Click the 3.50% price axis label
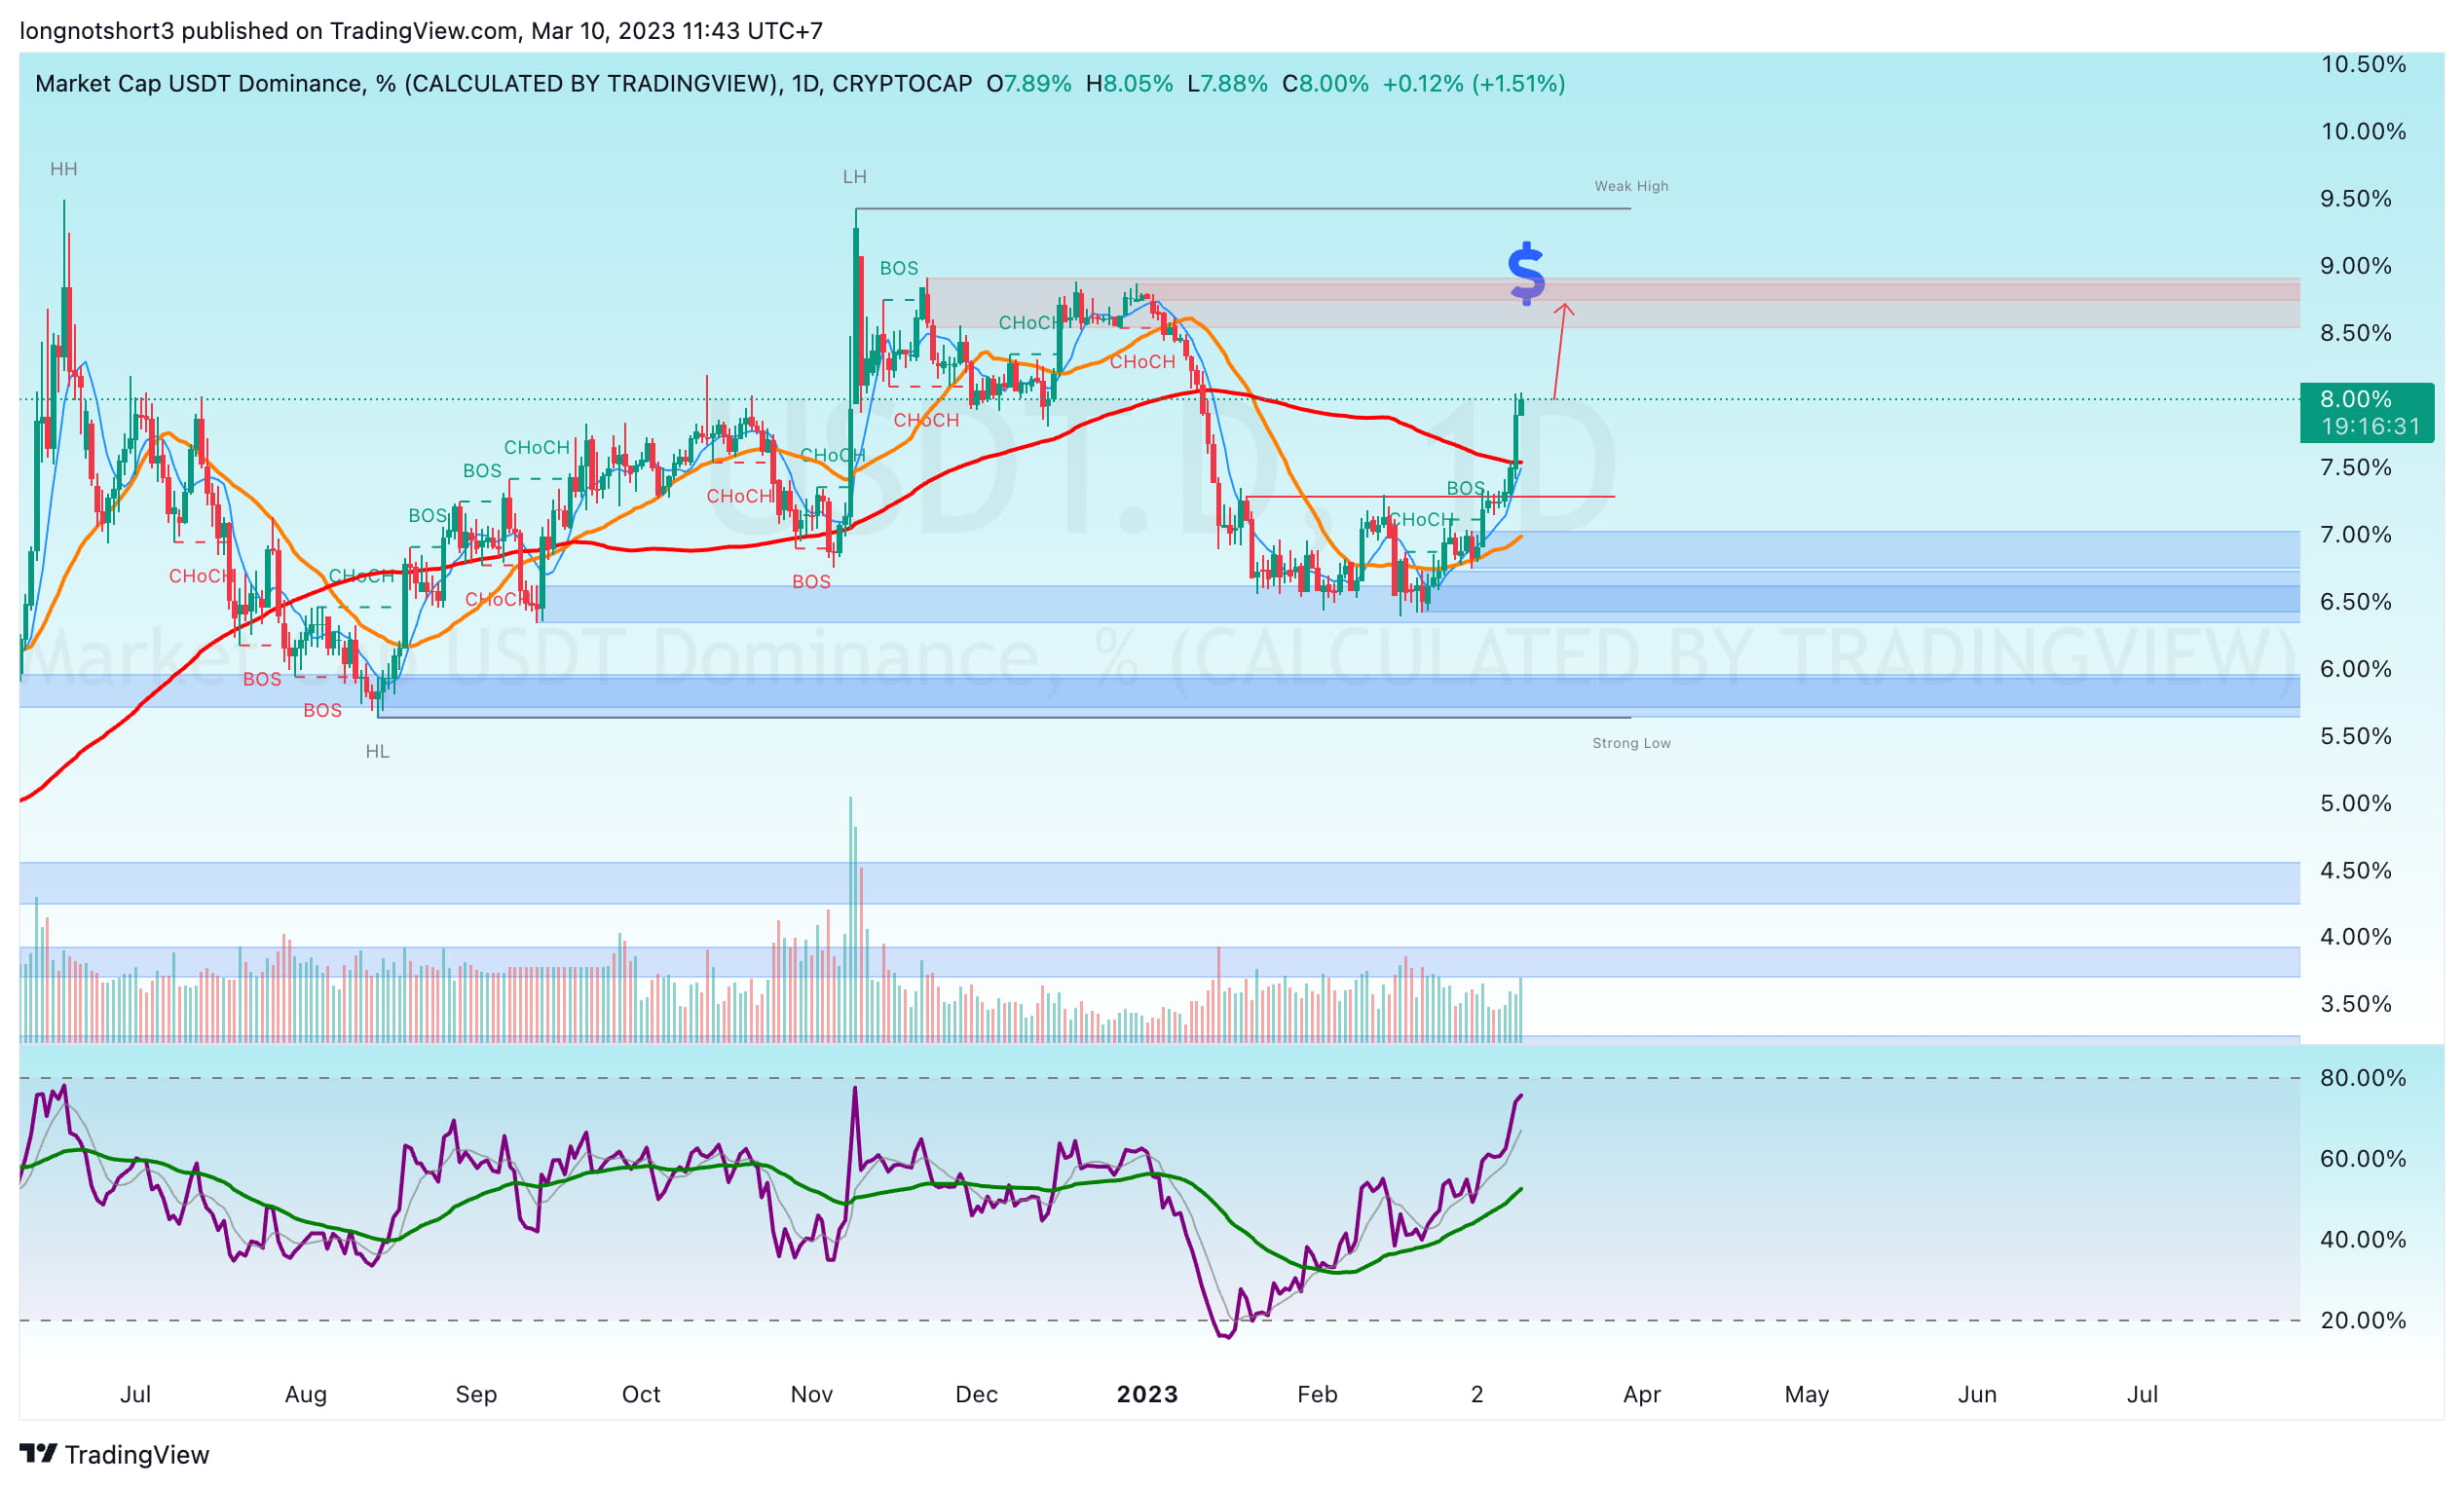Screen dimensions: 2464x1488 click(2356, 1003)
